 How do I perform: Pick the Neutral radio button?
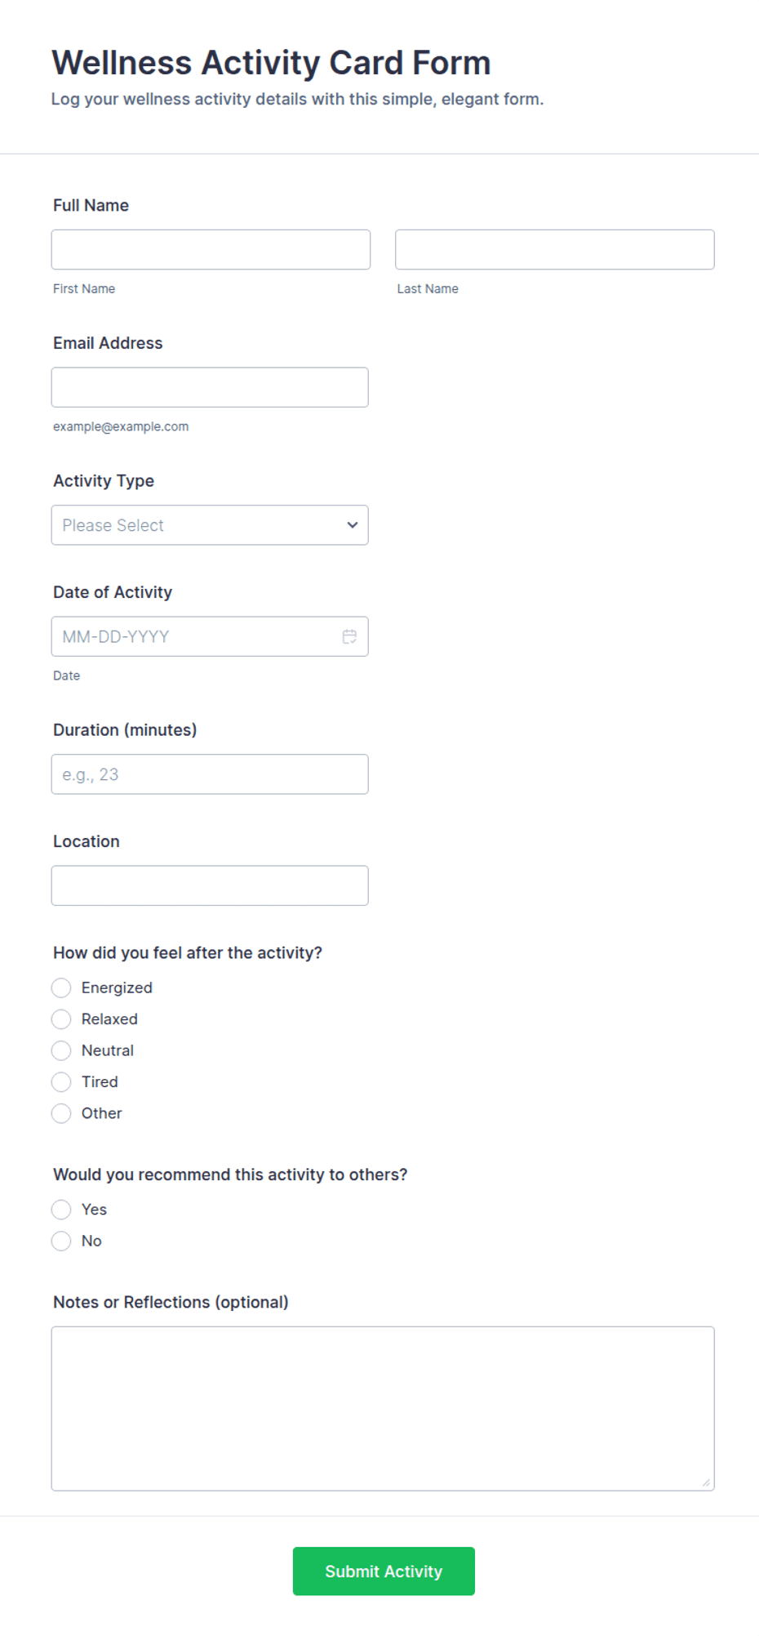point(61,1050)
